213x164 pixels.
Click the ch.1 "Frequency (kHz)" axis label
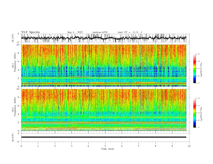point(15,62)
